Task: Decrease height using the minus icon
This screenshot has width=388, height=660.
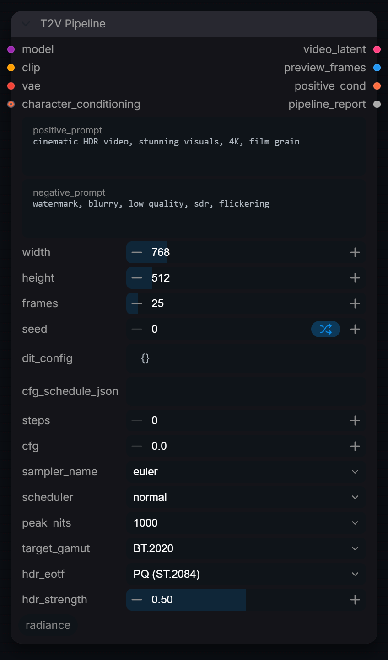Action: coord(137,278)
